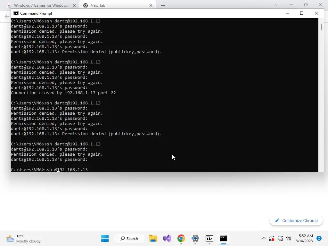Click the last line 'ssh @192.168.1.13'
The image size is (328, 246).
pyautogui.click(x=49, y=170)
